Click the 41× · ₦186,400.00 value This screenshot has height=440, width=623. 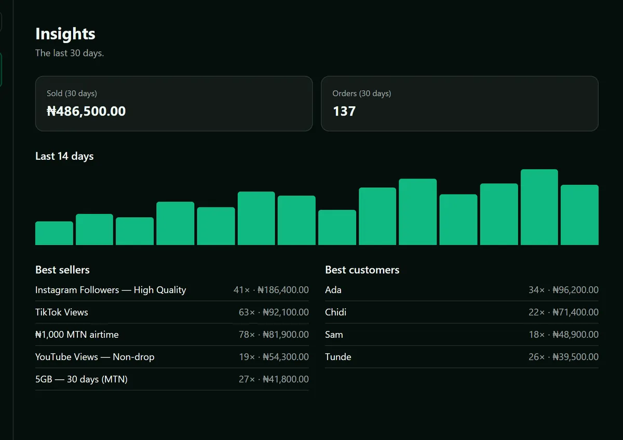[x=271, y=290]
